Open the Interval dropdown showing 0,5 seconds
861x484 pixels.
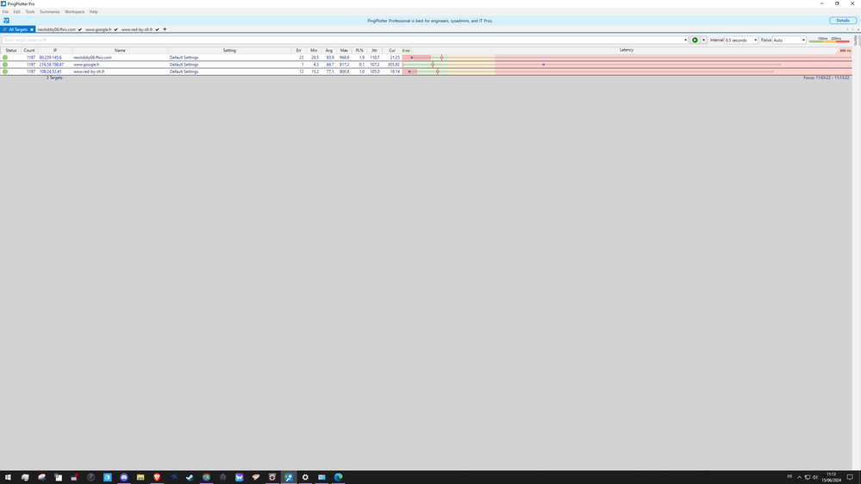pyautogui.click(x=741, y=40)
